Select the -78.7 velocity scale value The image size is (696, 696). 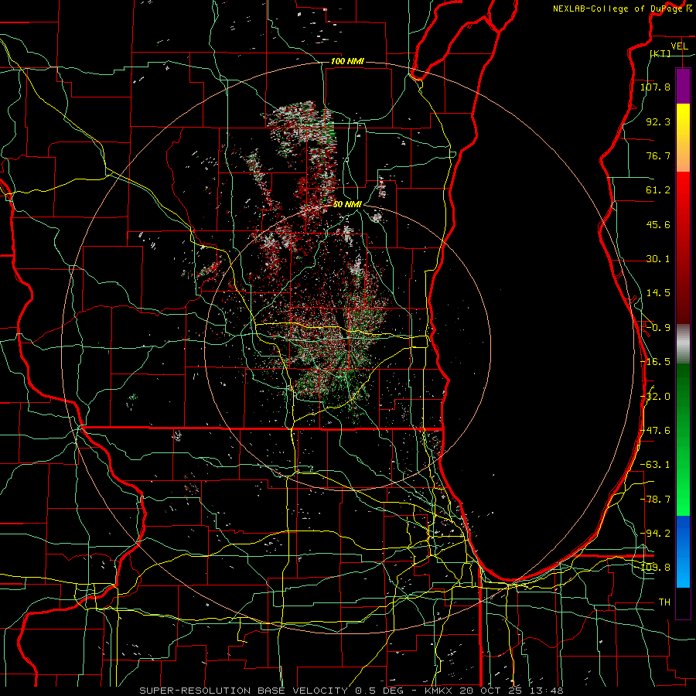pos(655,500)
